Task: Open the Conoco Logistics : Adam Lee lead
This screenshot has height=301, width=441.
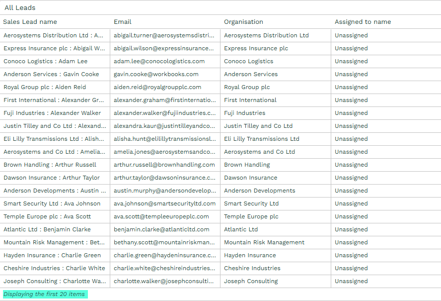Action: 45,61
